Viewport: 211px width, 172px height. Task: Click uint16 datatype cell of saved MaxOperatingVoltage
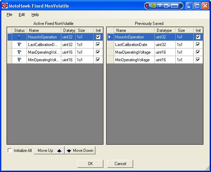[165, 52]
